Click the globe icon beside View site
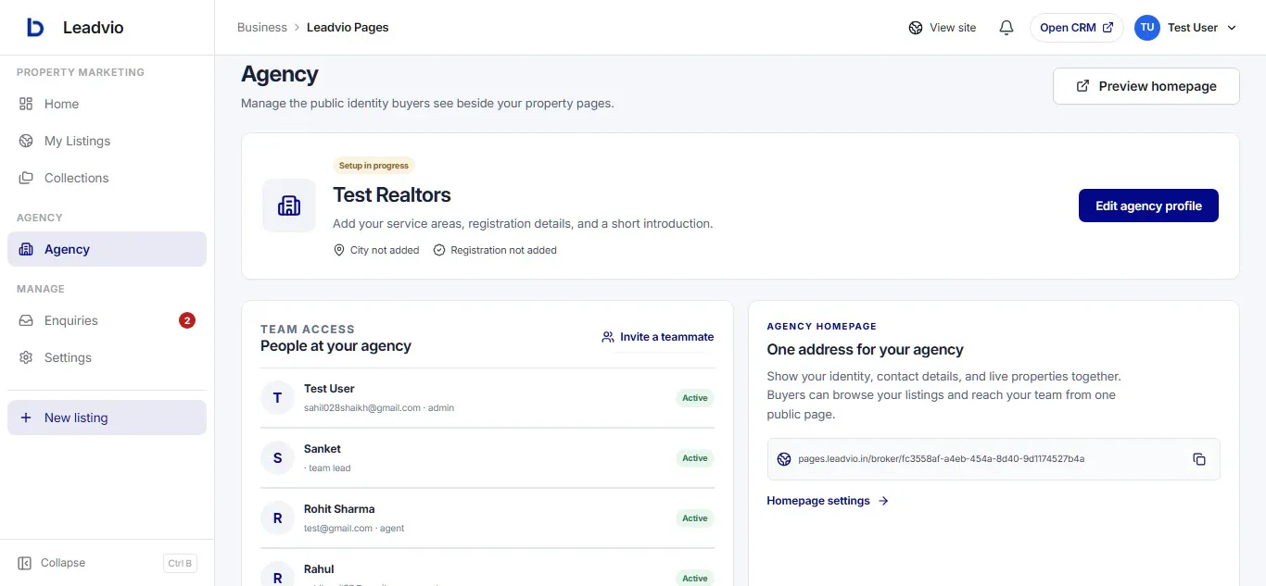 [x=916, y=28]
